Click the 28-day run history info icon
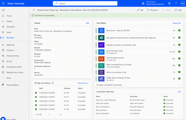Screen dimensions: 186x120 click(x=53, y=83)
